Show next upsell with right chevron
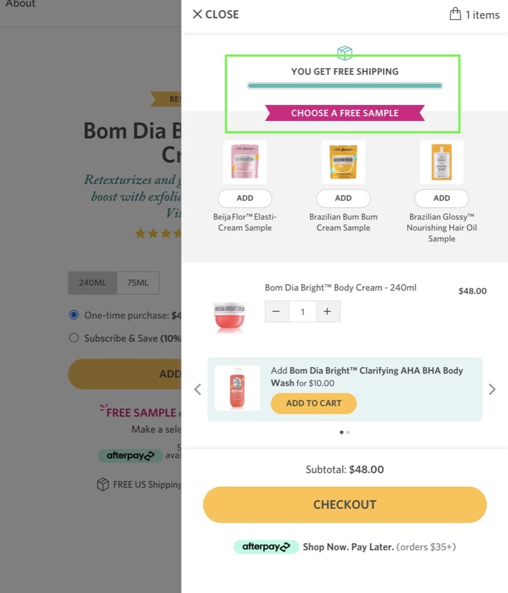The width and height of the screenshot is (508, 593). 492,389
